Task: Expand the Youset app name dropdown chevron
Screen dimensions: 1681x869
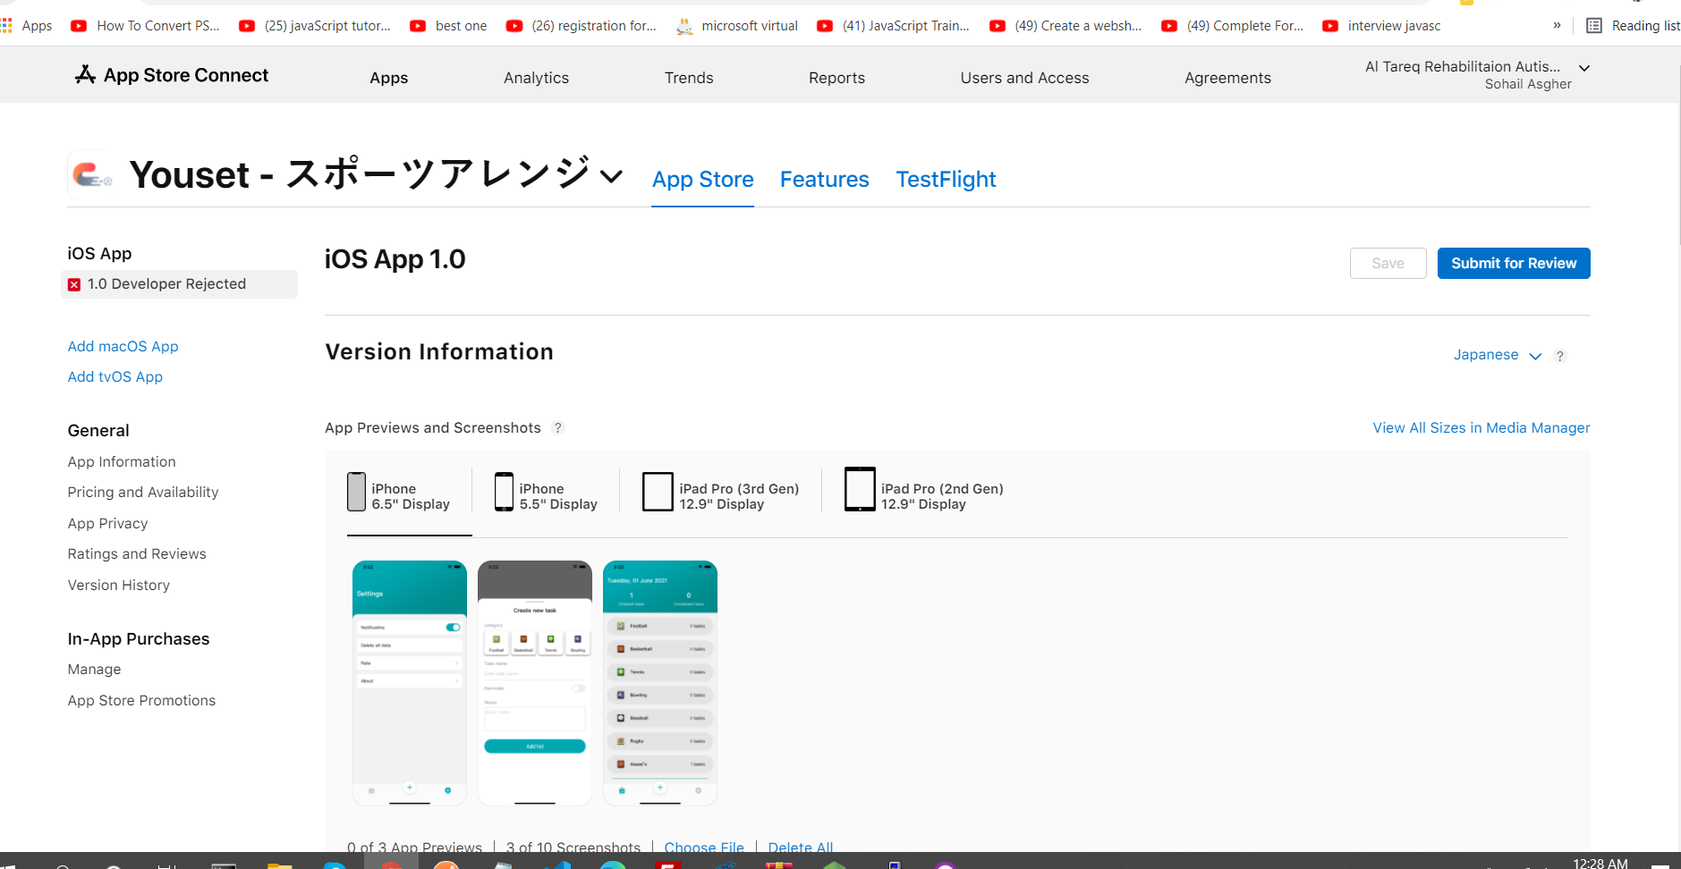Action: coord(612,176)
